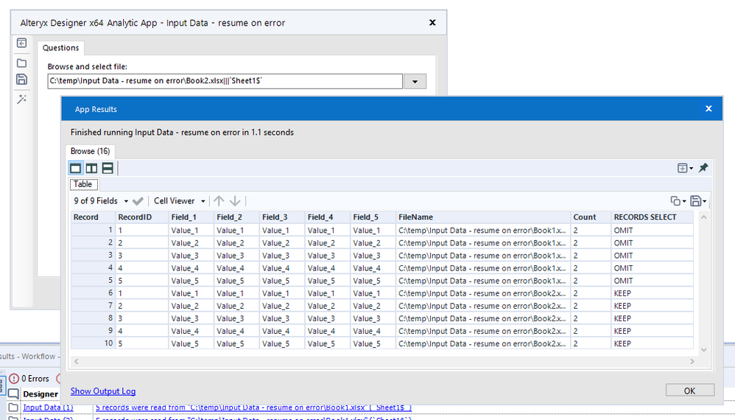The image size is (735, 420).
Task: Open the Show Output Log link
Action: pyautogui.click(x=103, y=391)
